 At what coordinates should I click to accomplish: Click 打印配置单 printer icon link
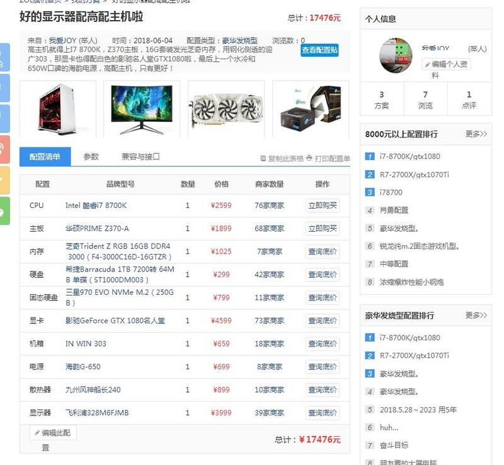click(x=328, y=159)
